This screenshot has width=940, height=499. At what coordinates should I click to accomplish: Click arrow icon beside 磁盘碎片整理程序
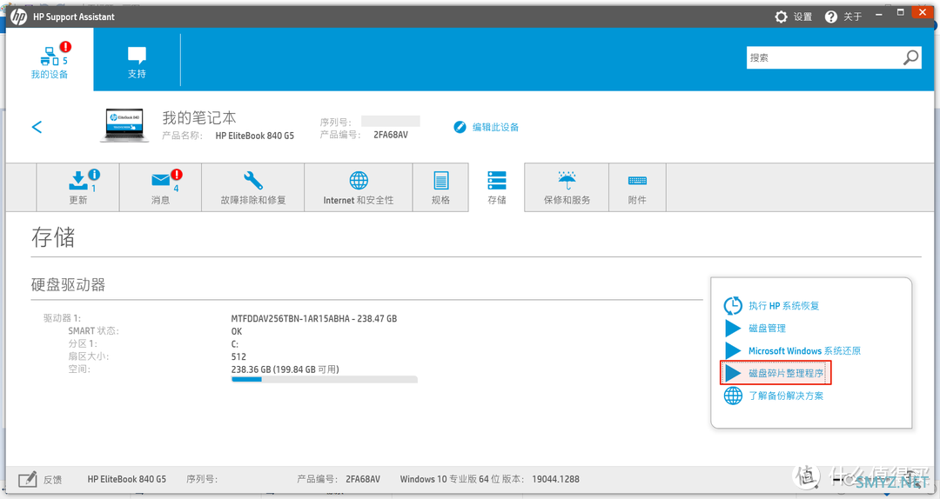pos(733,373)
